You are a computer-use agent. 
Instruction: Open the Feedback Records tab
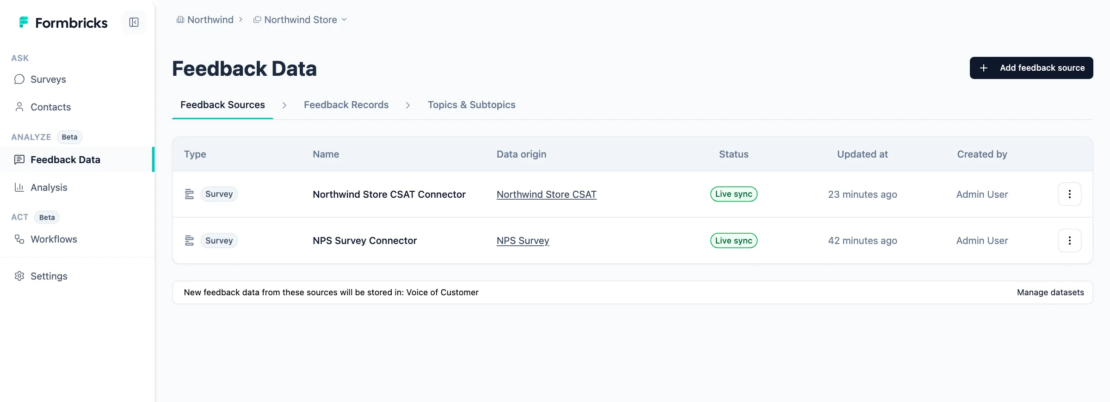[346, 105]
